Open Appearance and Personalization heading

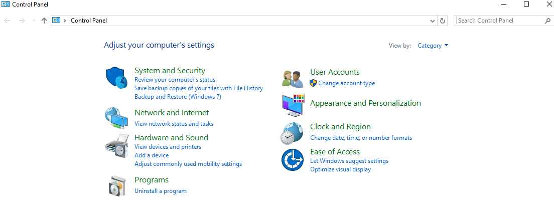point(365,103)
